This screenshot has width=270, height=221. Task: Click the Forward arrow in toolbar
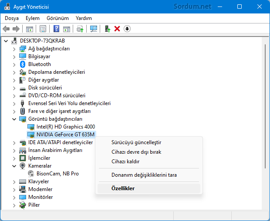point(16,29)
